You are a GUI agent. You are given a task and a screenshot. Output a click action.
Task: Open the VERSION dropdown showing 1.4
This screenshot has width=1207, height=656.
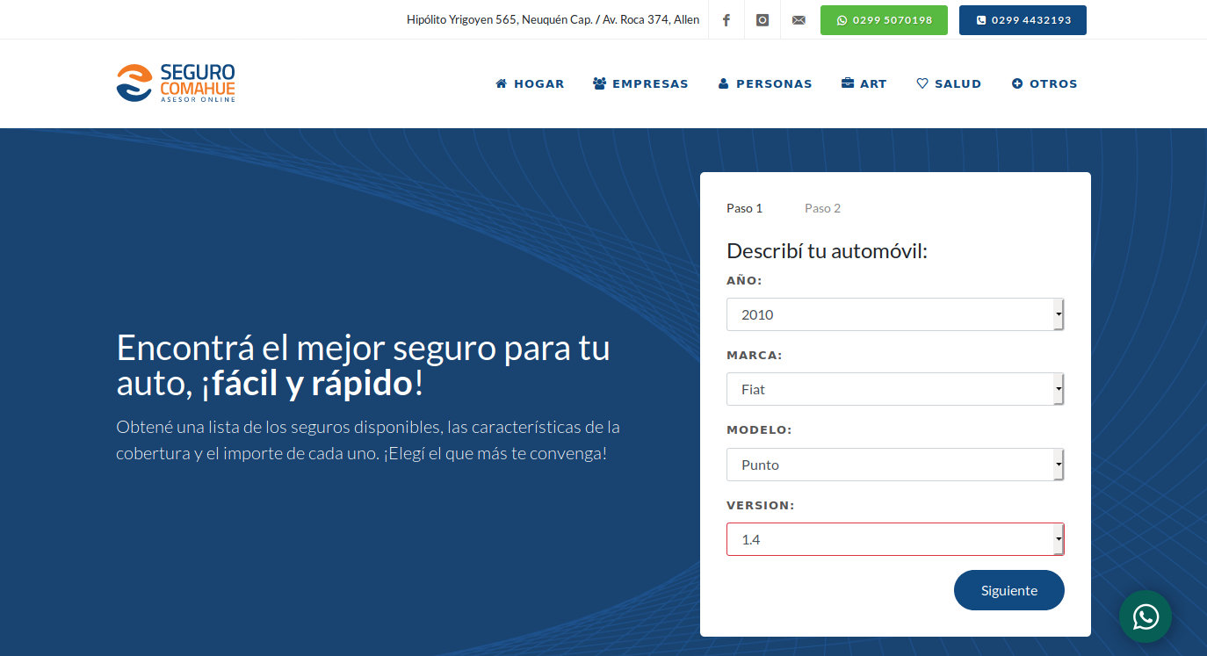click(895, 539)
